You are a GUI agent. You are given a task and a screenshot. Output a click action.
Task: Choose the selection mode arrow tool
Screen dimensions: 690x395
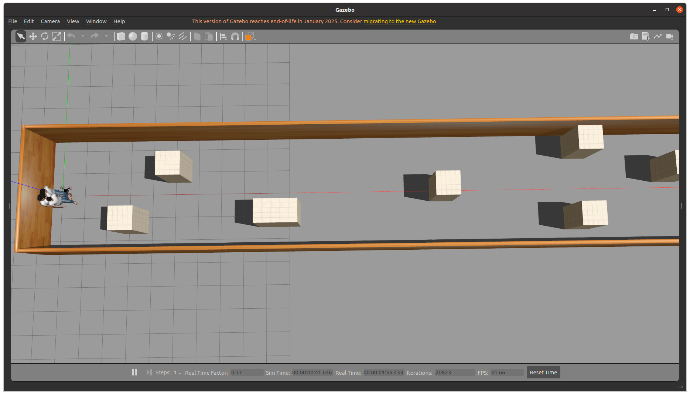tap(21, 36)
